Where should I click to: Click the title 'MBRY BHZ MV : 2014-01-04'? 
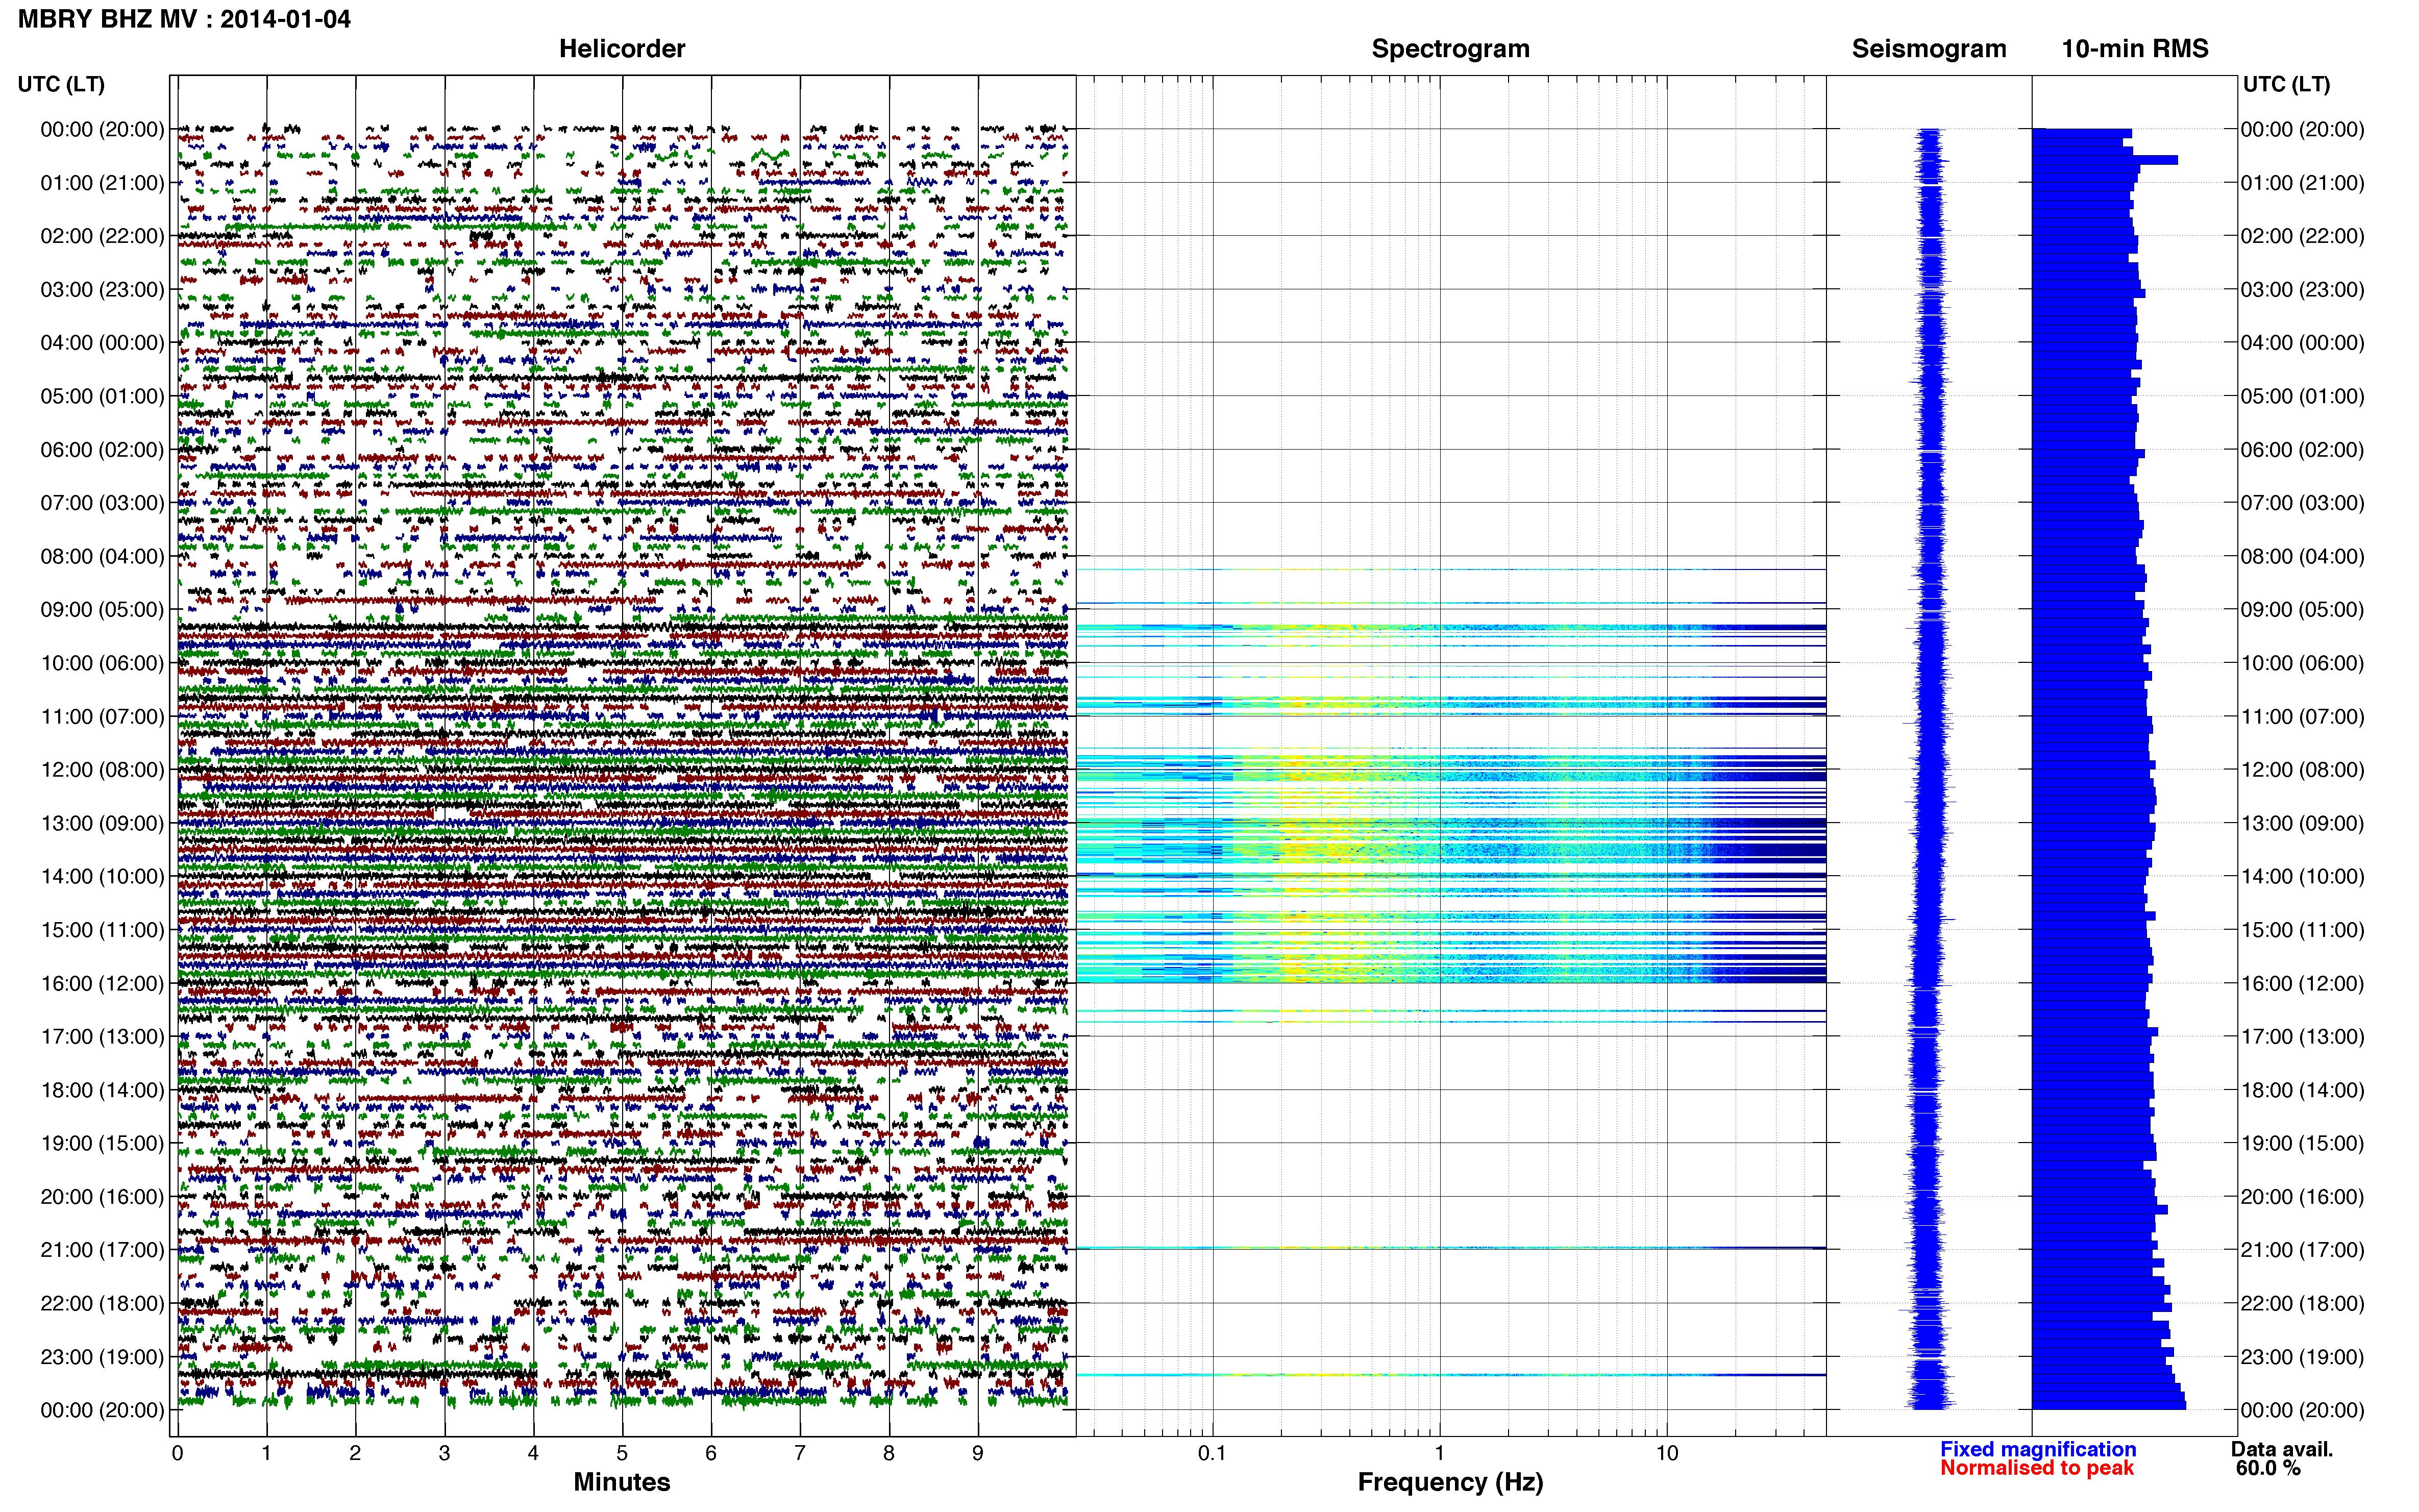(x=184, y=19)
